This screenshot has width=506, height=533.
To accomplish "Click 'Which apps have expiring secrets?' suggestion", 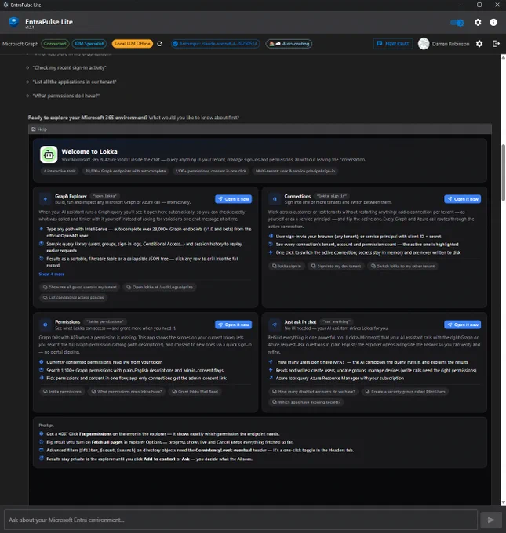I will coord(306,402).
